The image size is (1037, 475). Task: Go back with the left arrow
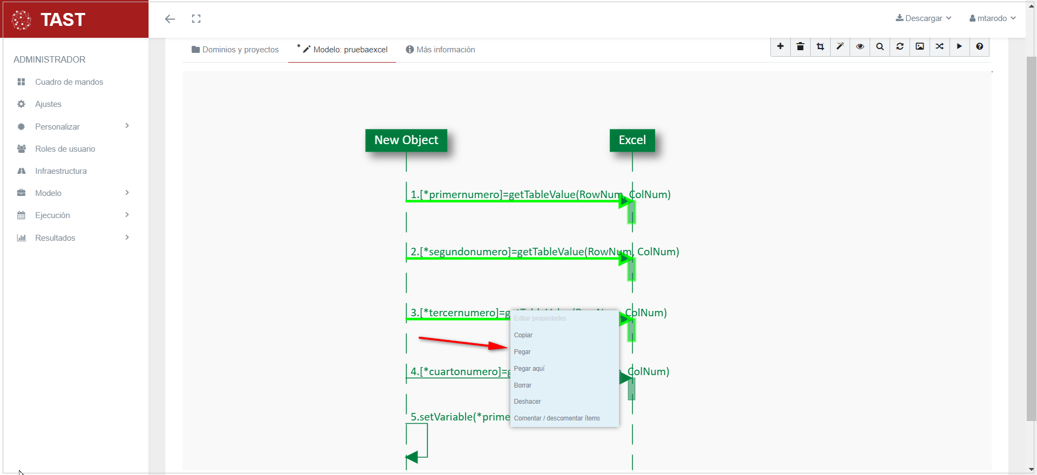170,19
